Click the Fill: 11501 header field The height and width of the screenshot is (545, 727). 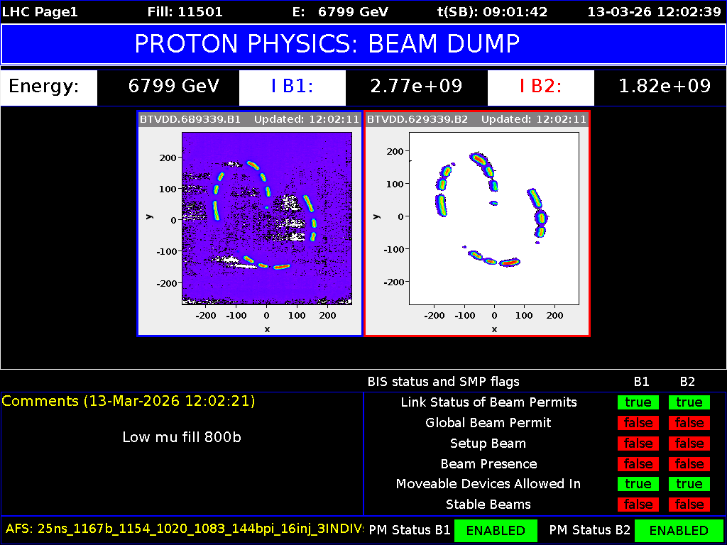coord(185,12)
